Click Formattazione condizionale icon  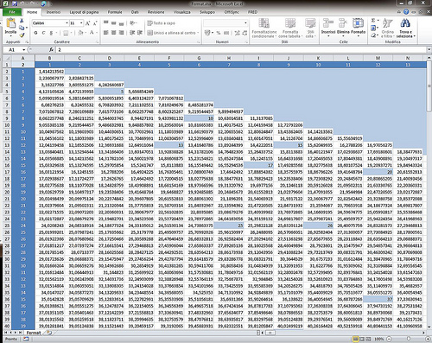(264, 23)
